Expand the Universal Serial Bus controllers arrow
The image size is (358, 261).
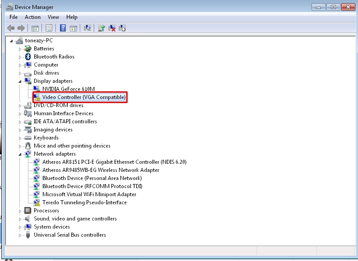[x=20, y=235]
